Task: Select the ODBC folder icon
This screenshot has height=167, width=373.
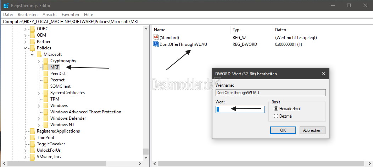Action: (32, 29)
